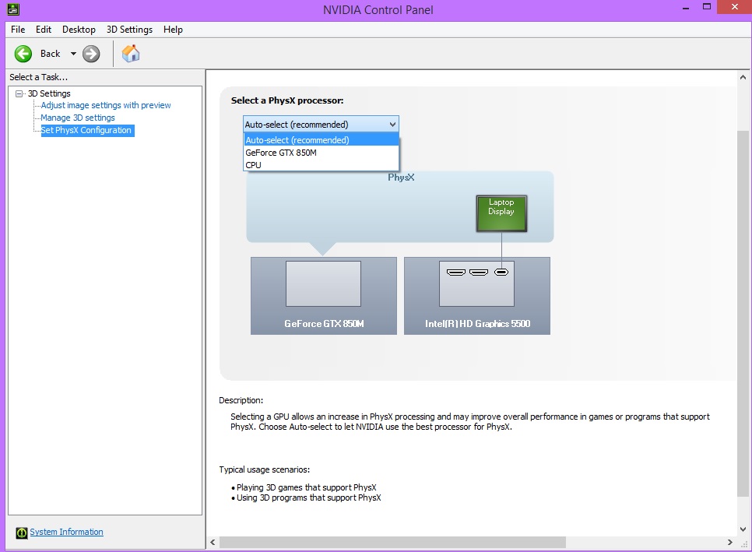
Task: Select Adjust image settings with preview
Action: (106, 105)
